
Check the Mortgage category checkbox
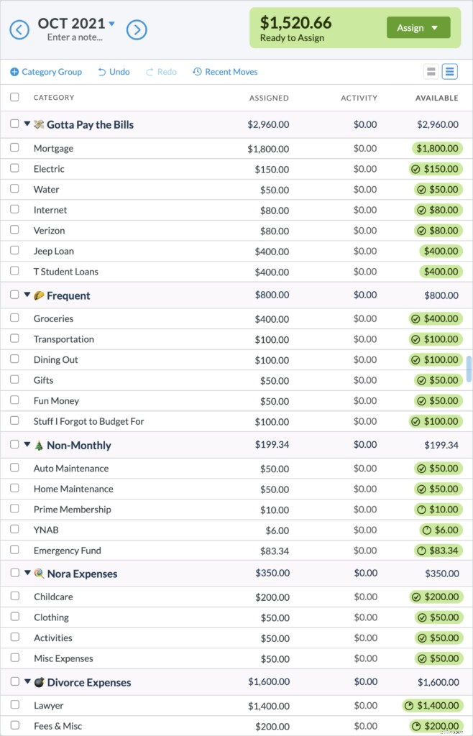tap(15, 148)
